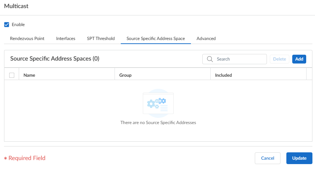Tick the select-all checkbox in table header
This screenshot has height=174, width=315.
coord(12,75)
